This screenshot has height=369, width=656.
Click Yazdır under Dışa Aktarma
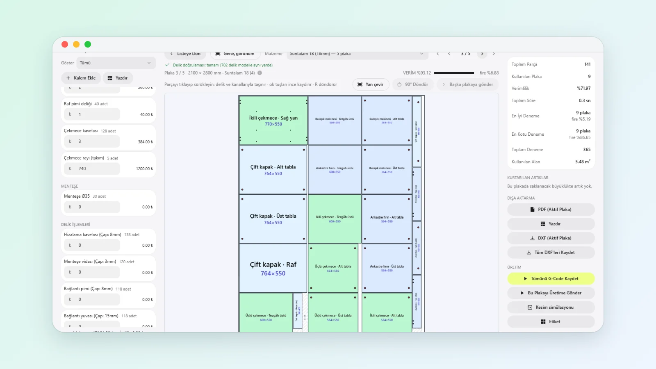pos(551,224)
